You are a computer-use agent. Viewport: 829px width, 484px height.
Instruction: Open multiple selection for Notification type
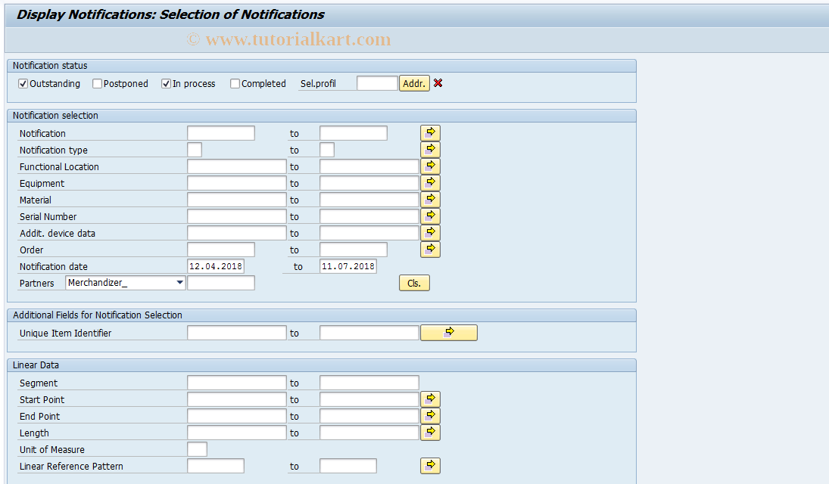pos(430,149)
